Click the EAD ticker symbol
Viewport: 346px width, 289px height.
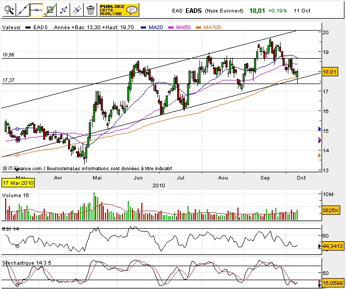tap(177, 11)
